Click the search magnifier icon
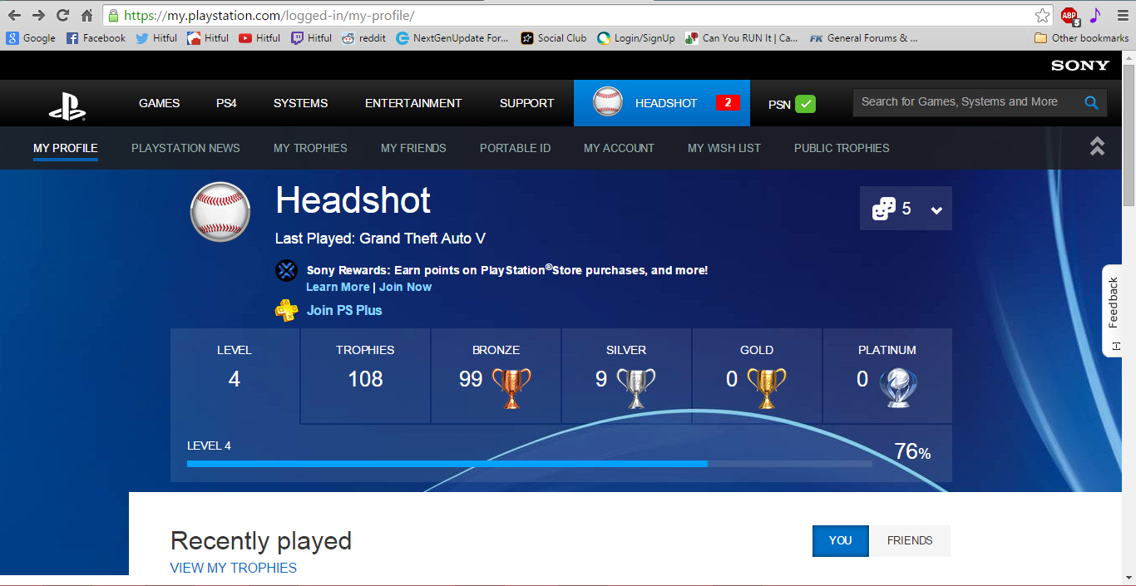The image size is (1136, 586). click(1092, 102)
